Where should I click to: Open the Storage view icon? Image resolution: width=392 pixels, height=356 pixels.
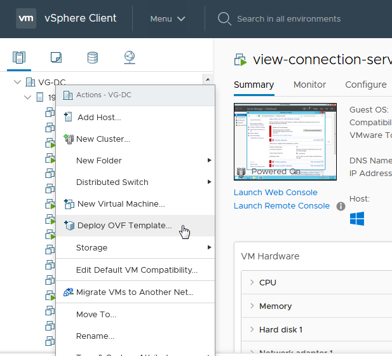coord(93,58)
